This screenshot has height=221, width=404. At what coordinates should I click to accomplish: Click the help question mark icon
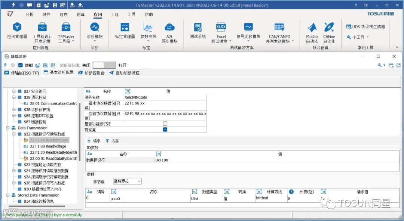356,5
